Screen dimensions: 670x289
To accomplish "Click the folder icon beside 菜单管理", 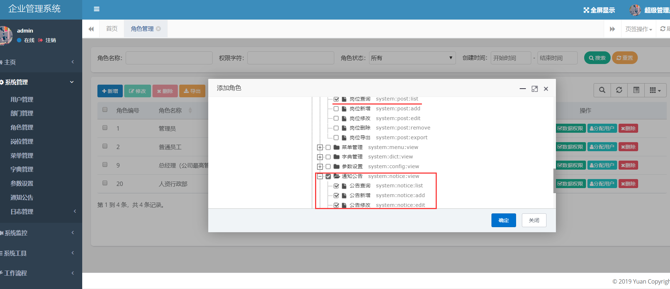I will [x=336, y=147].
